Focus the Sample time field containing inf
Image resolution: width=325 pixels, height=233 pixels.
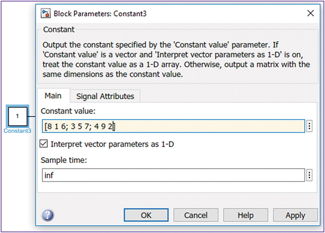click(173, 176)
